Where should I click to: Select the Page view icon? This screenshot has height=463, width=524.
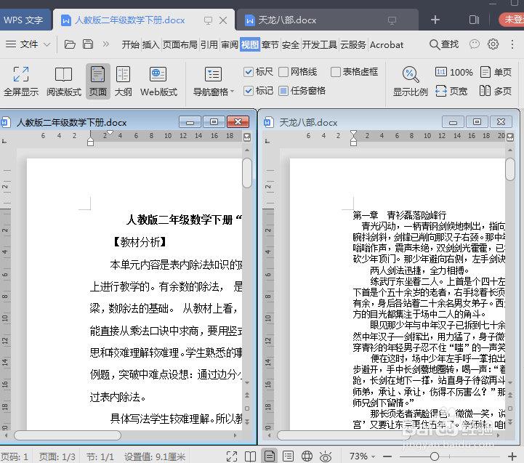[x=98, y=81]
